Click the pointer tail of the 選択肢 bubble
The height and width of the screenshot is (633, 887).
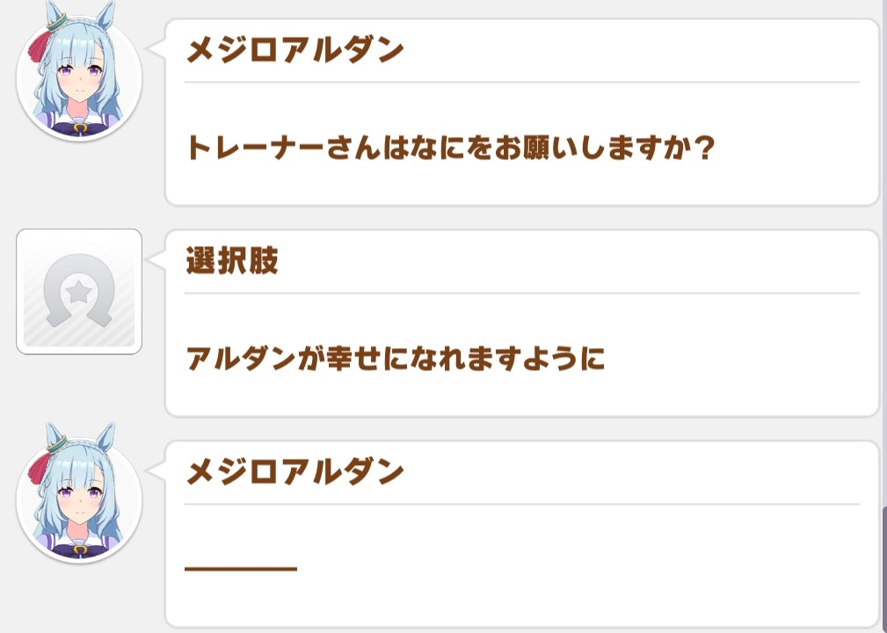coord(155,259)
